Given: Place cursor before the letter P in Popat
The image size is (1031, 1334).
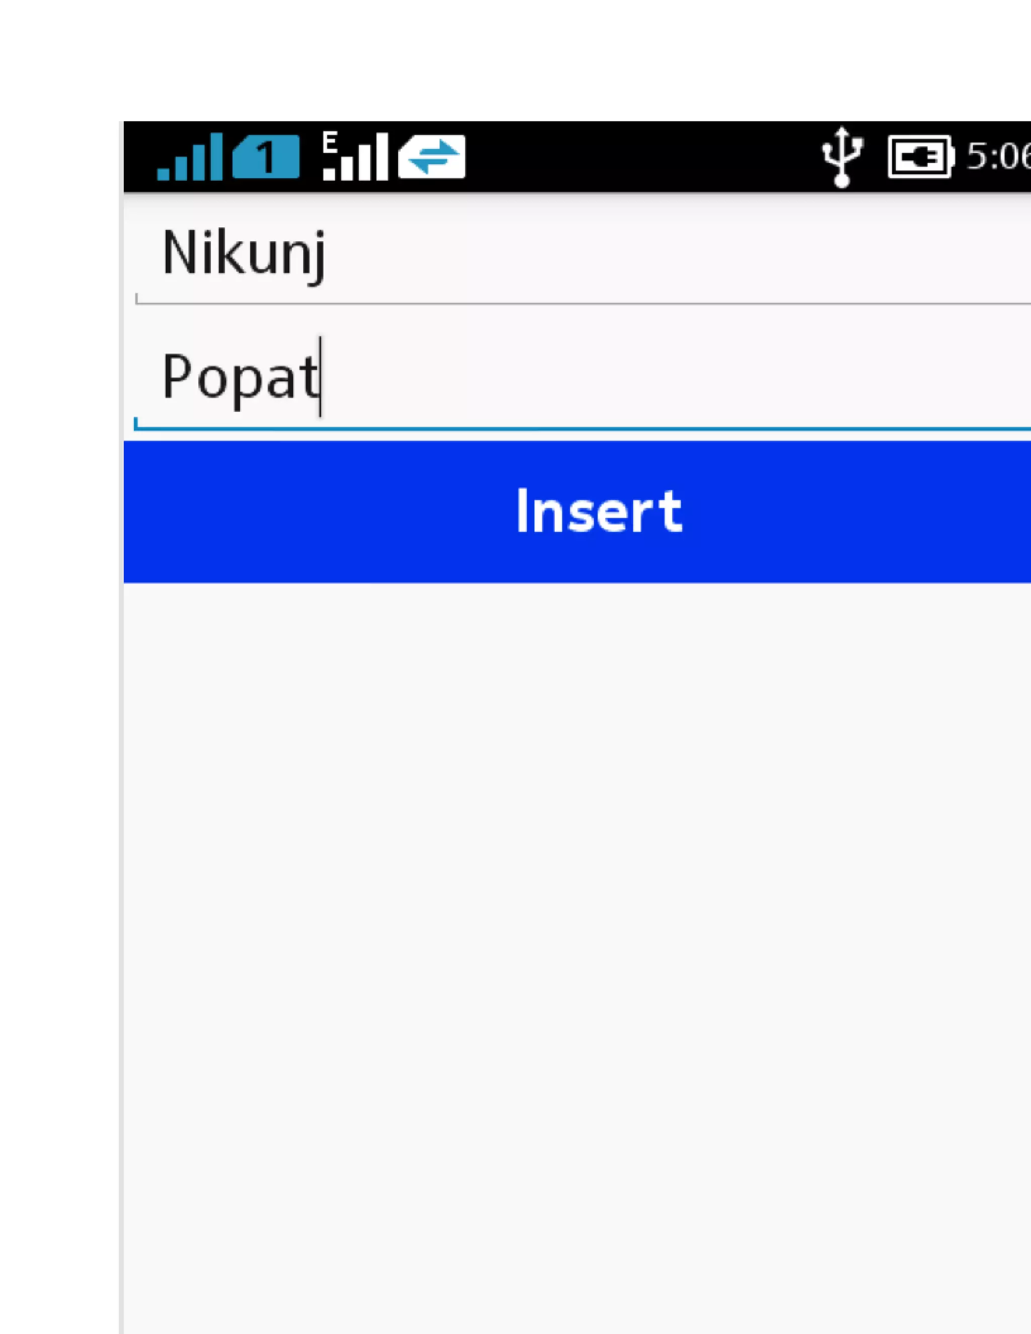Looking at the screenshot, I should (161, 377).
